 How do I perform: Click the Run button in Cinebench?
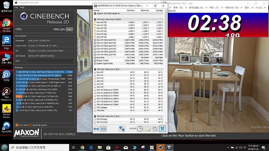pos(69,29)
